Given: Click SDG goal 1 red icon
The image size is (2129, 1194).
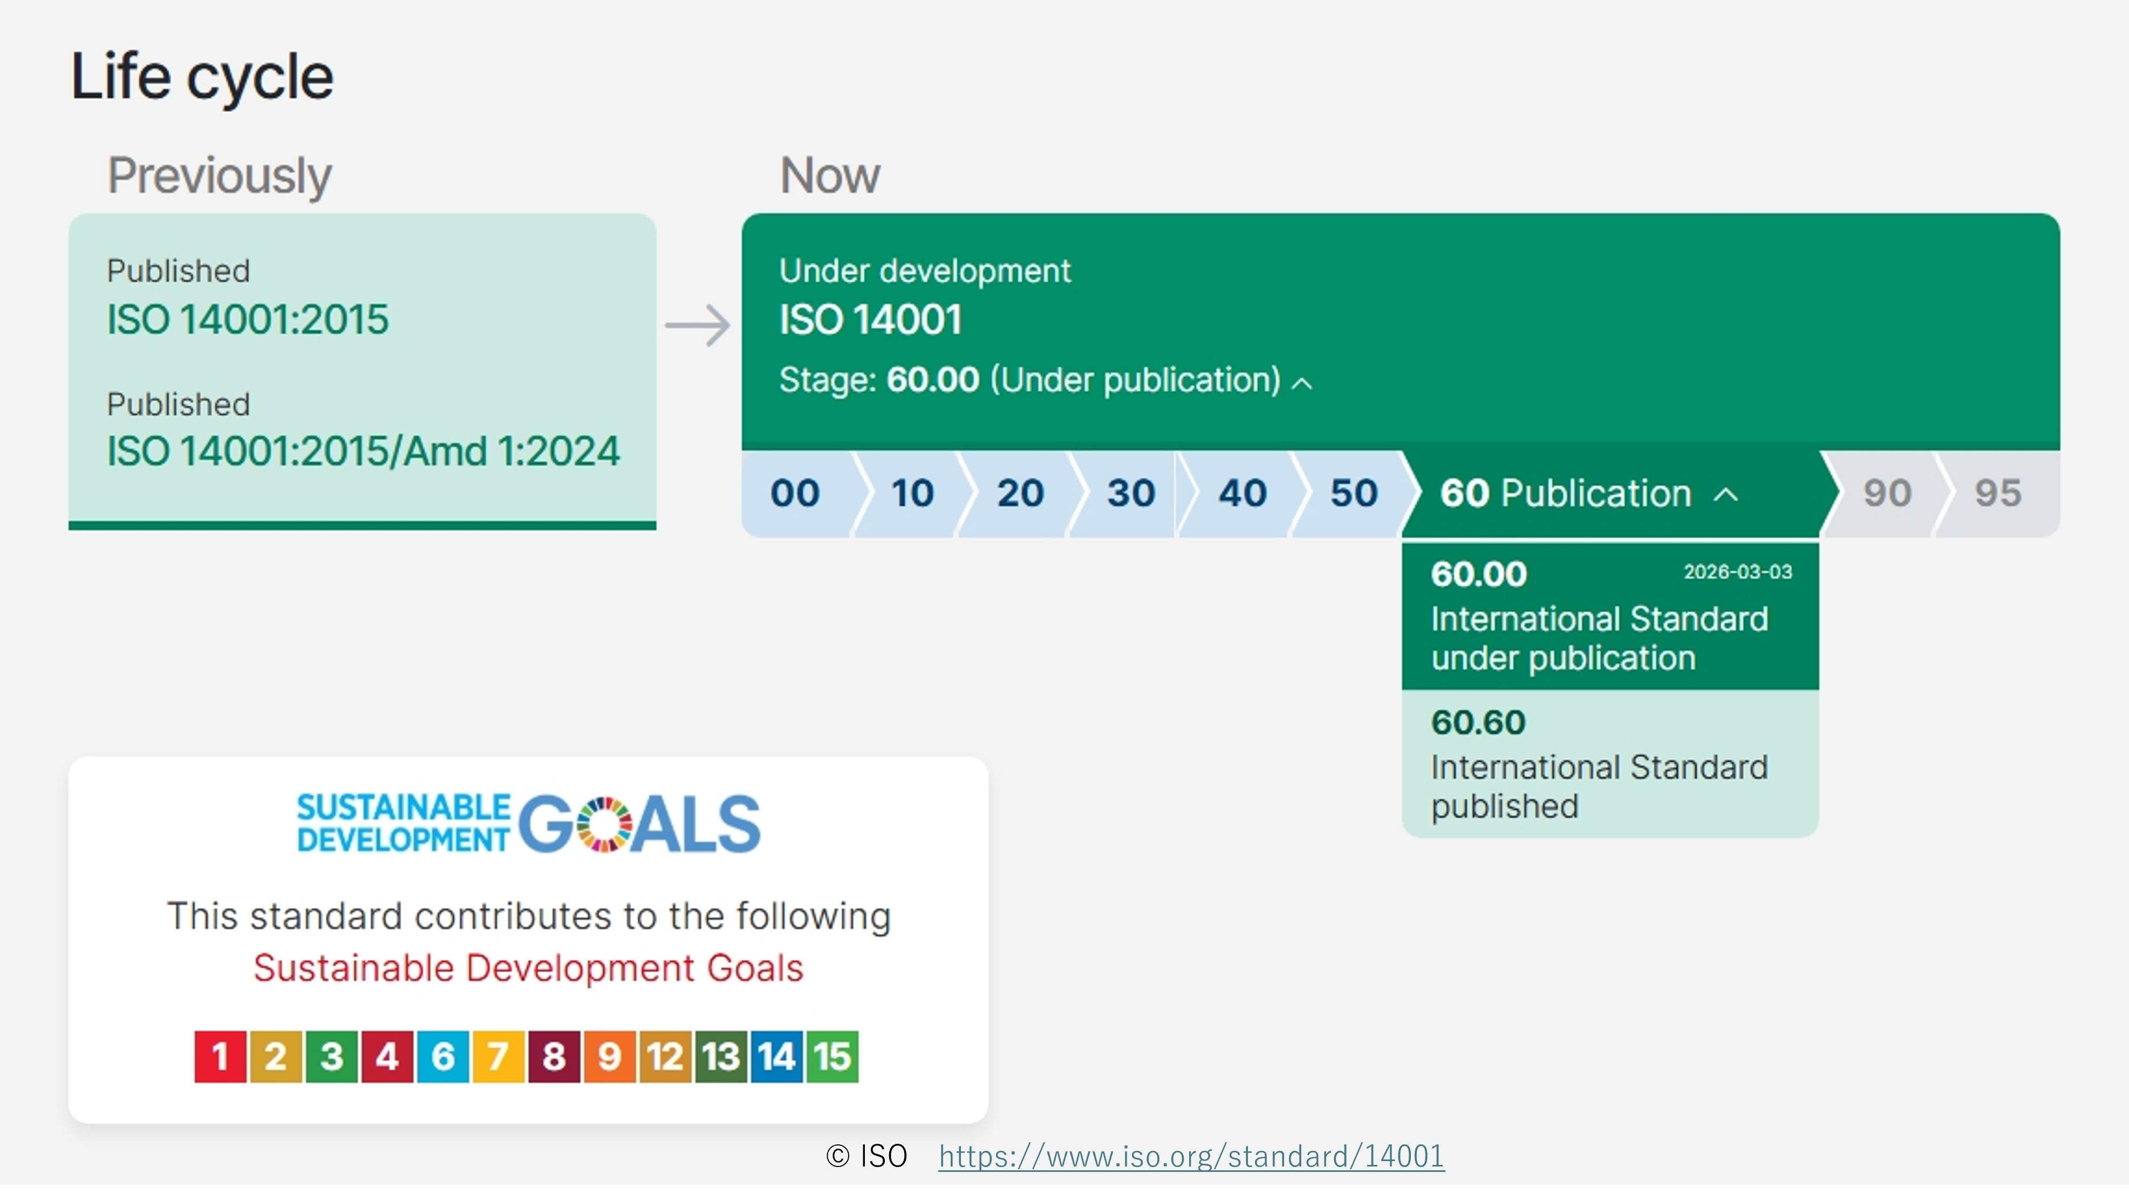Looking at the screenshot, I should [x=220, y=1056].
